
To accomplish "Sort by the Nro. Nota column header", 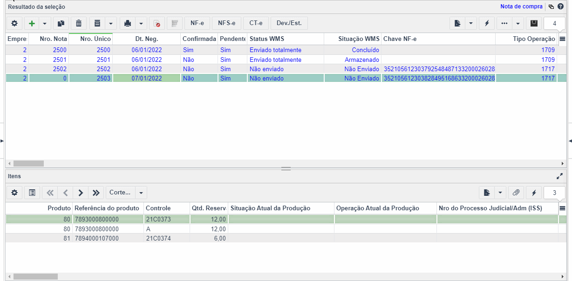I will [49, 39].
